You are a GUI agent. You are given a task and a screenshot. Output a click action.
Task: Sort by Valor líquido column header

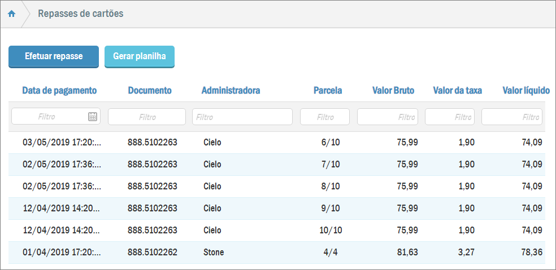point(526,90)
